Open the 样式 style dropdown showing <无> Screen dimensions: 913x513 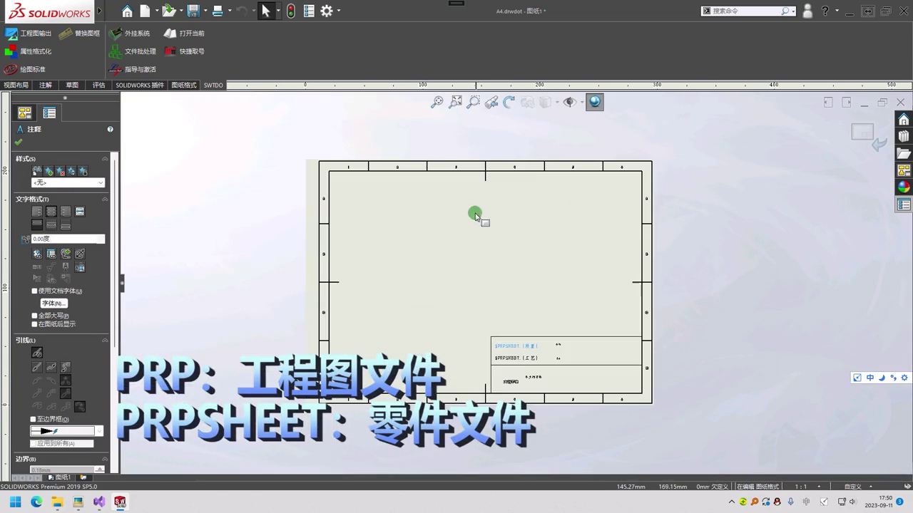coord(68,183)
